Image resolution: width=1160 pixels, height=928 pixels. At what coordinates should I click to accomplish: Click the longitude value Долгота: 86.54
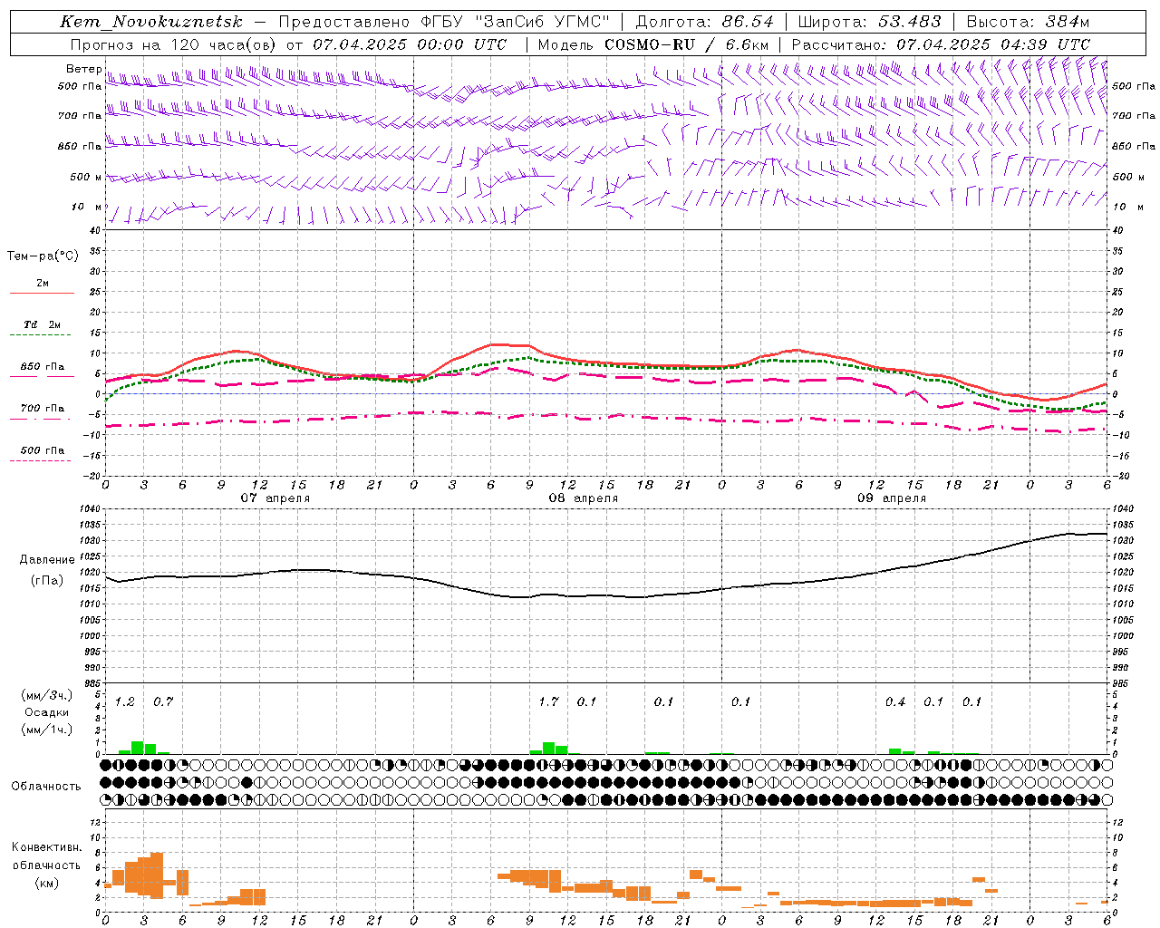point(705,22)
